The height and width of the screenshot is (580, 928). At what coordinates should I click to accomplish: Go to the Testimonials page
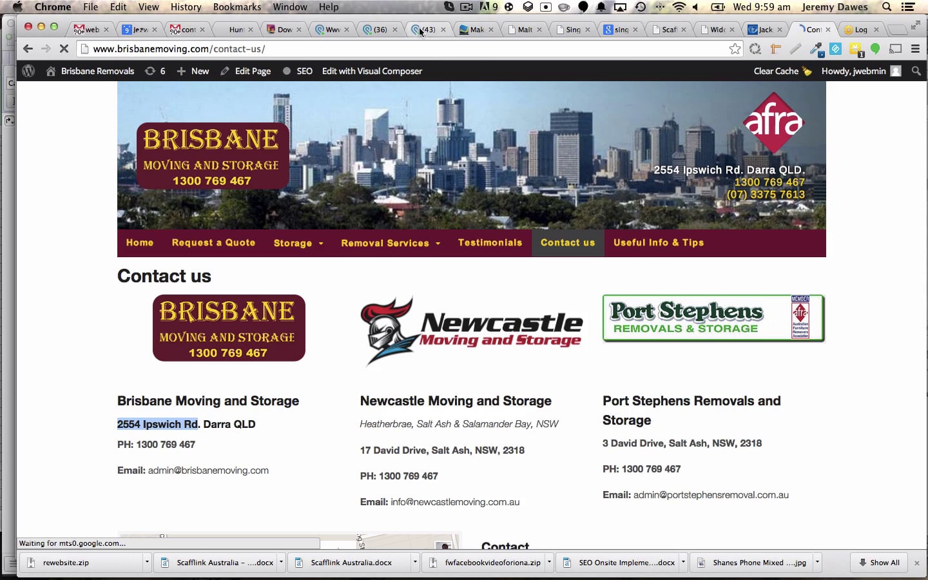pyautogui.click(x=490, y=243)
